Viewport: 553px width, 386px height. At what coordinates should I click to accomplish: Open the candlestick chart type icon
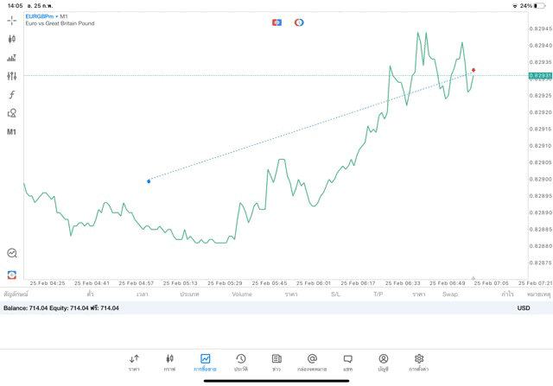(11, 39)
